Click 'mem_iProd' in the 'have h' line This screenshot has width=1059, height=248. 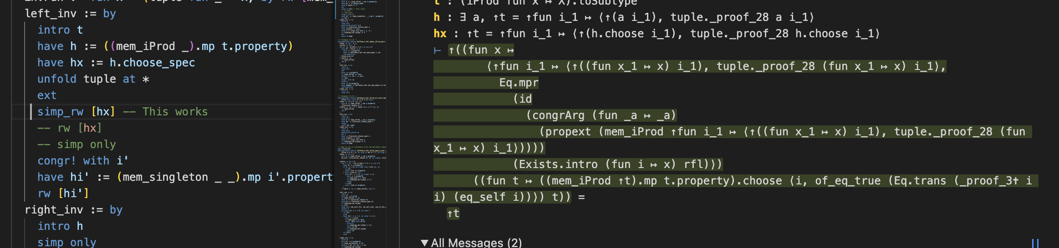tap(145, 46)
